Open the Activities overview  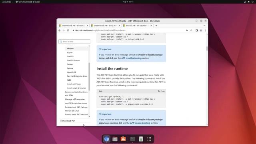[x=6, y=2]
